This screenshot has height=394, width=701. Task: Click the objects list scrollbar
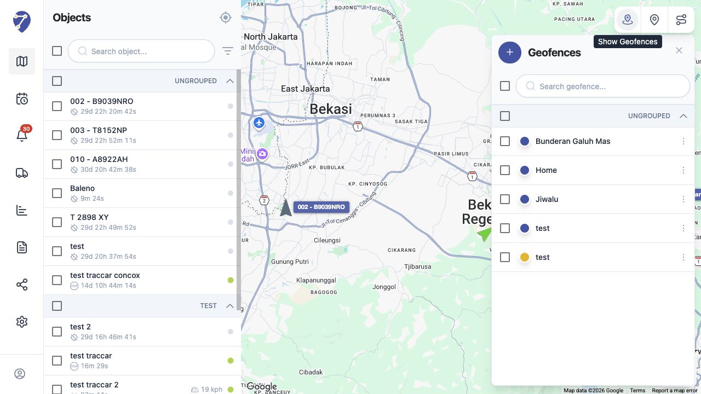(x=239, y=190)
